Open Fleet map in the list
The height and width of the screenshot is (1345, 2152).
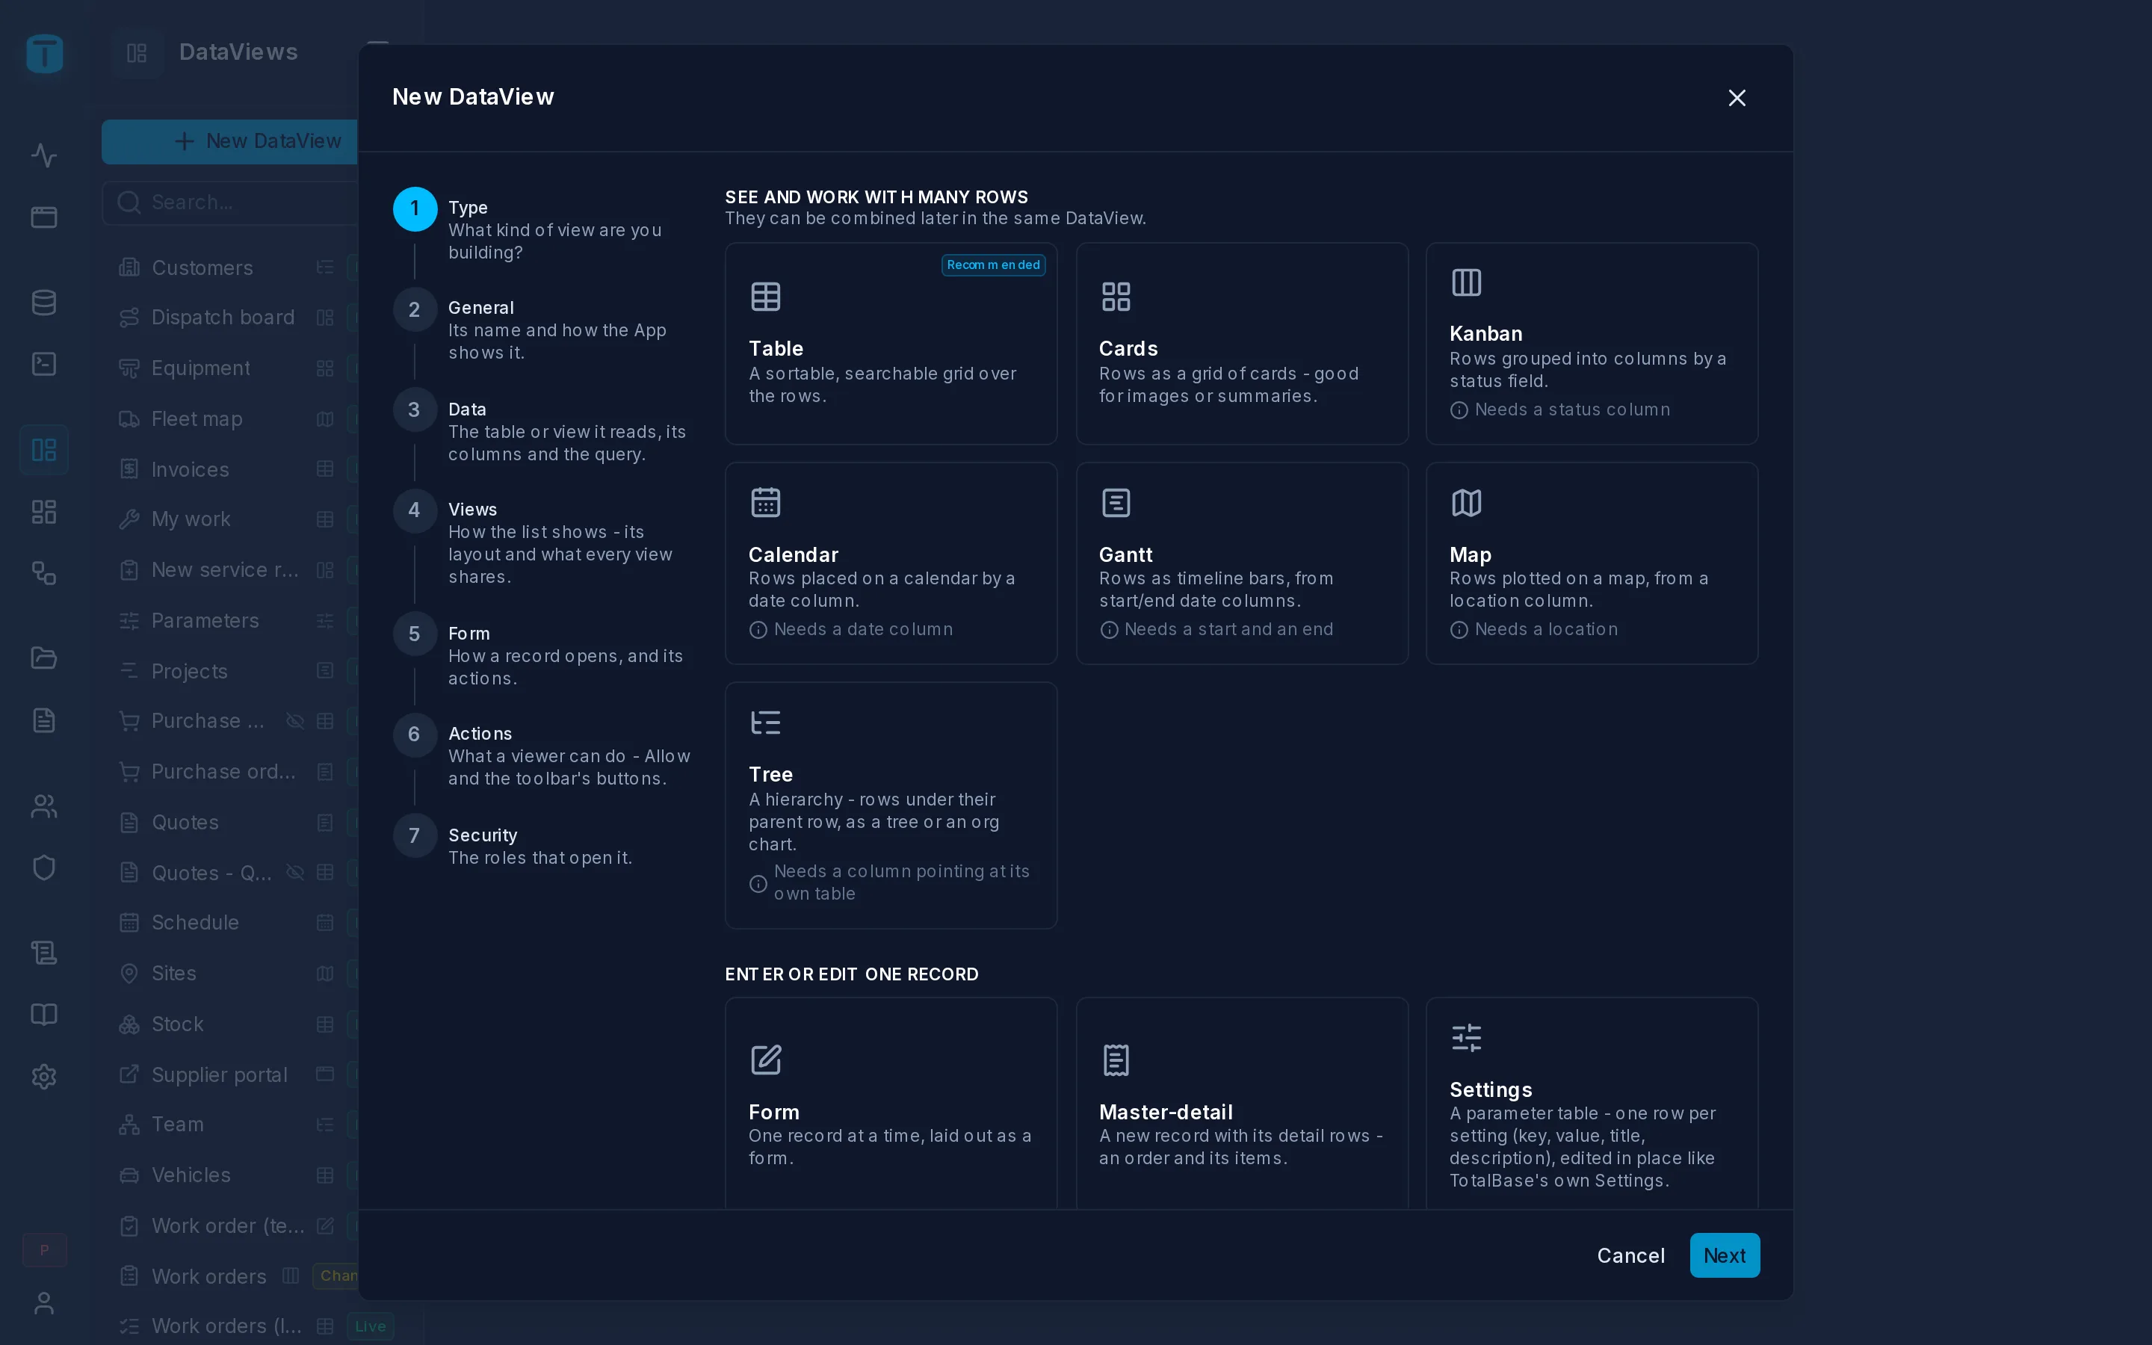tap(230, 419)
